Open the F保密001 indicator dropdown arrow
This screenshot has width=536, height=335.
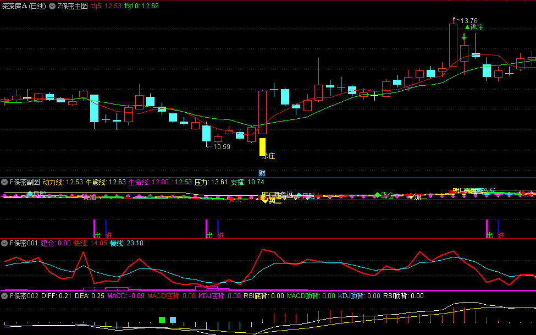pyautogui.click(x=4, y=243)
